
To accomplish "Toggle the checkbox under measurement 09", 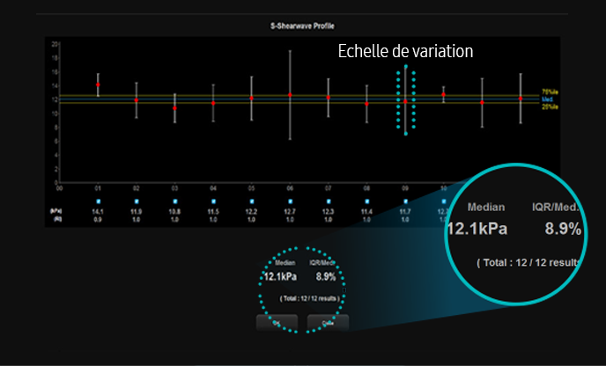I will point(405,200).
